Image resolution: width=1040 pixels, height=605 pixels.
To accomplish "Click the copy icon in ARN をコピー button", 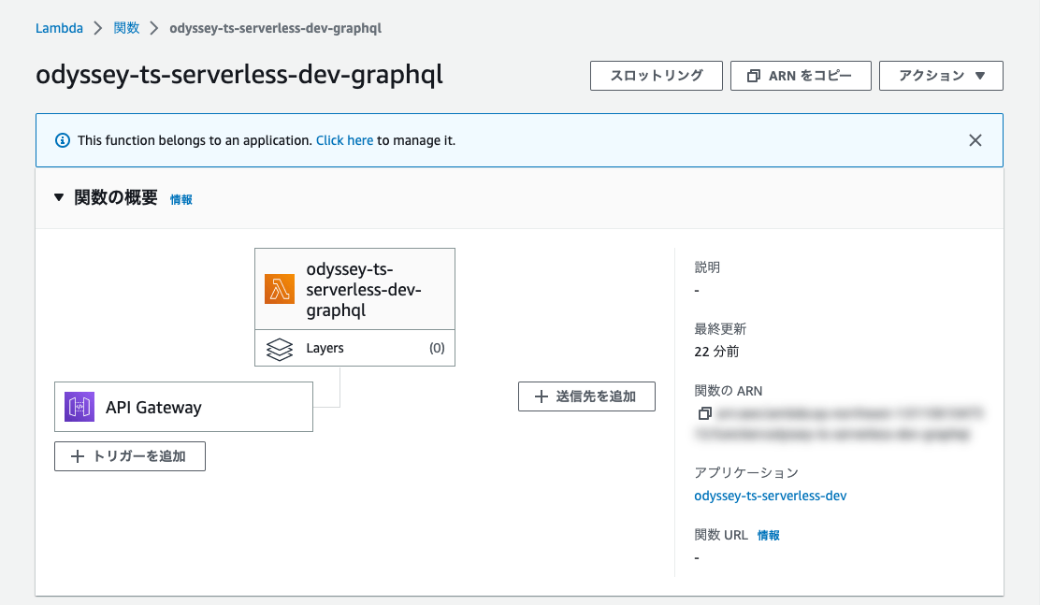I will (754, 76).
